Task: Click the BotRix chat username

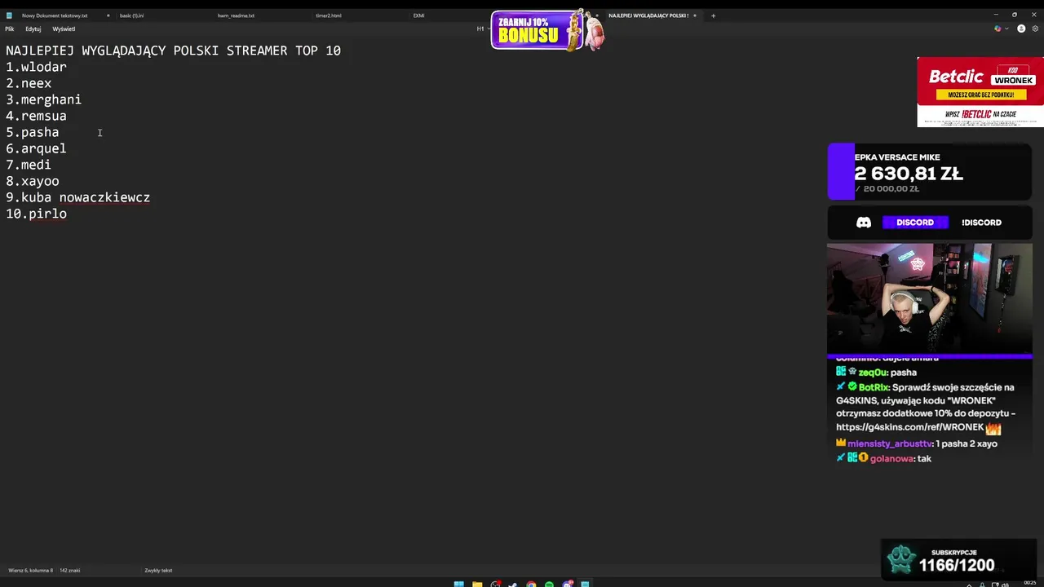Action: 874,387
